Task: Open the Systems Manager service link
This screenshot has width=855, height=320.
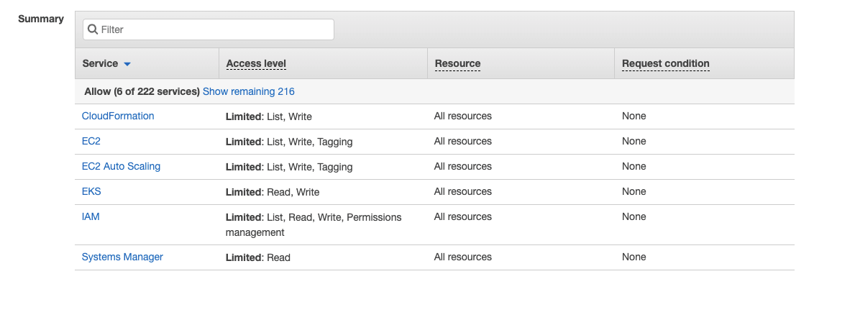Action: 122,257
